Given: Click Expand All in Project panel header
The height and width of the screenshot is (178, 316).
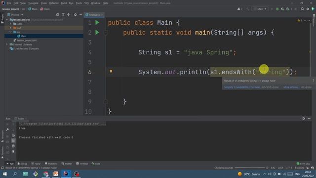Looking at the screenshot, I should (x=63, y=15).
